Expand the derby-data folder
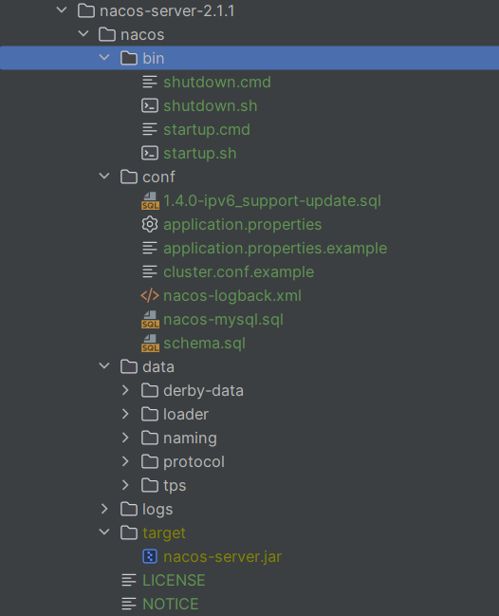Screen dimensions: 499x616 (x=125, y=390)
